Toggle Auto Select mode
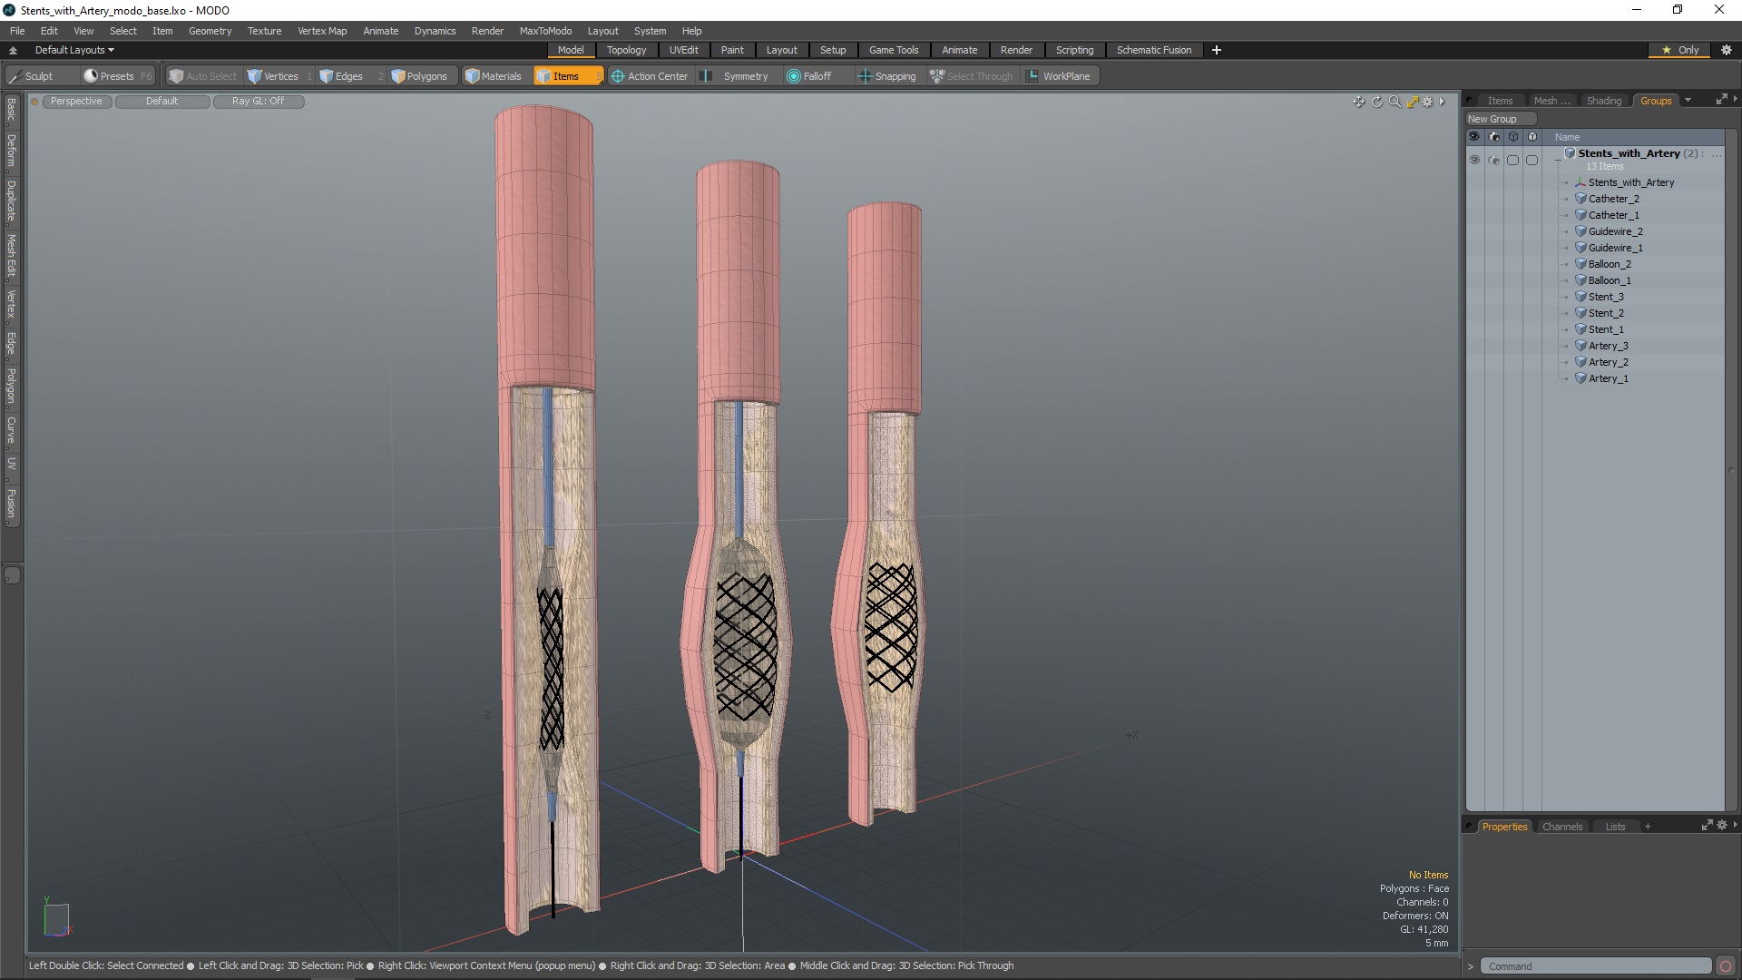Image resolution: width=1742 pixels, height=980 pixels. (x=202, y=76)
